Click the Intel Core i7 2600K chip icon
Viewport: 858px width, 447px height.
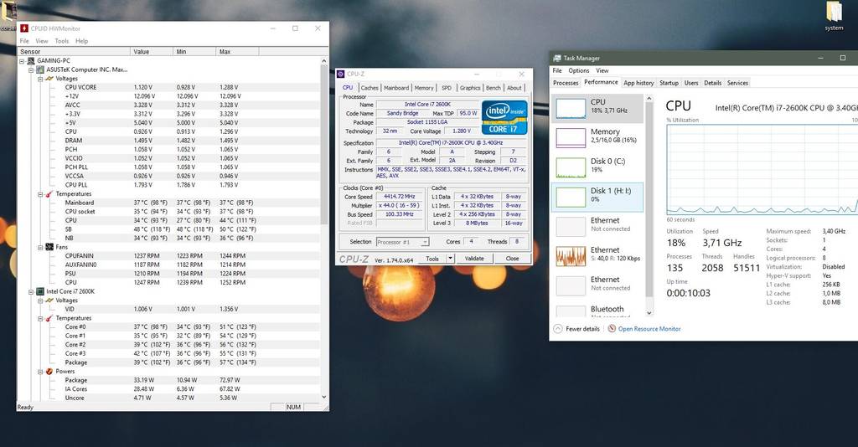(x=40, y=291)
